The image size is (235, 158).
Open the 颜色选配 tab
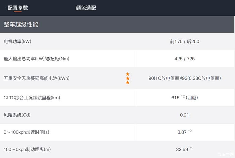click(x=86, y=8)
